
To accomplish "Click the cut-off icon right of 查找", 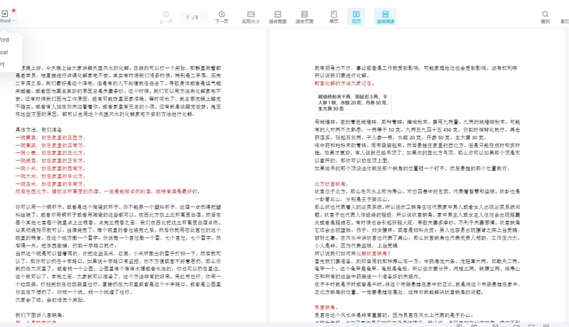I will [x=565, y=16].
